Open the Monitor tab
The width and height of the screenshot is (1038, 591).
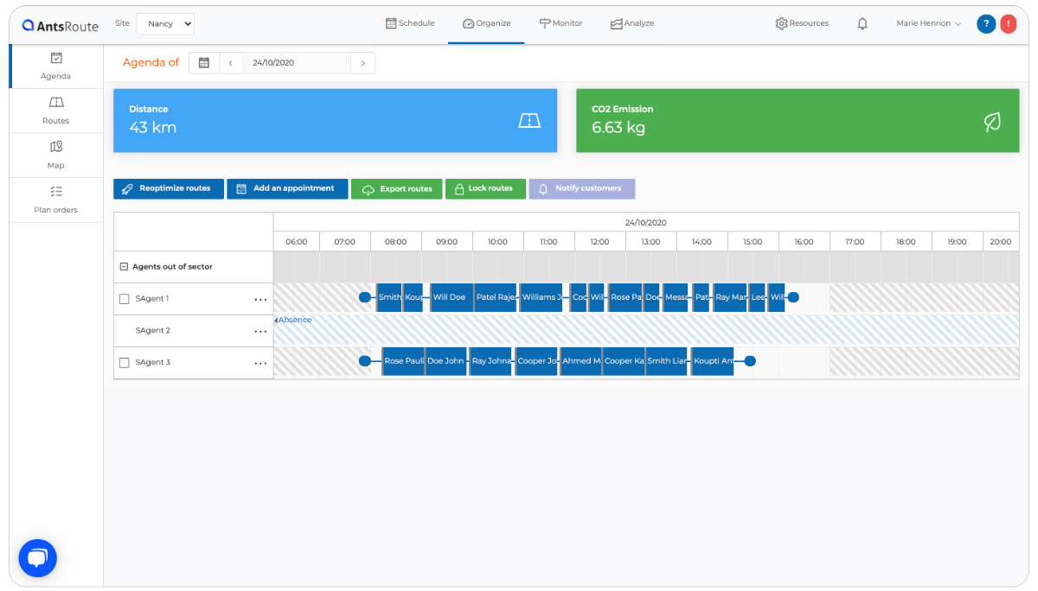pos(561,23)
